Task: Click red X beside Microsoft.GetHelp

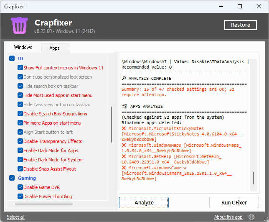Action: 124,156
